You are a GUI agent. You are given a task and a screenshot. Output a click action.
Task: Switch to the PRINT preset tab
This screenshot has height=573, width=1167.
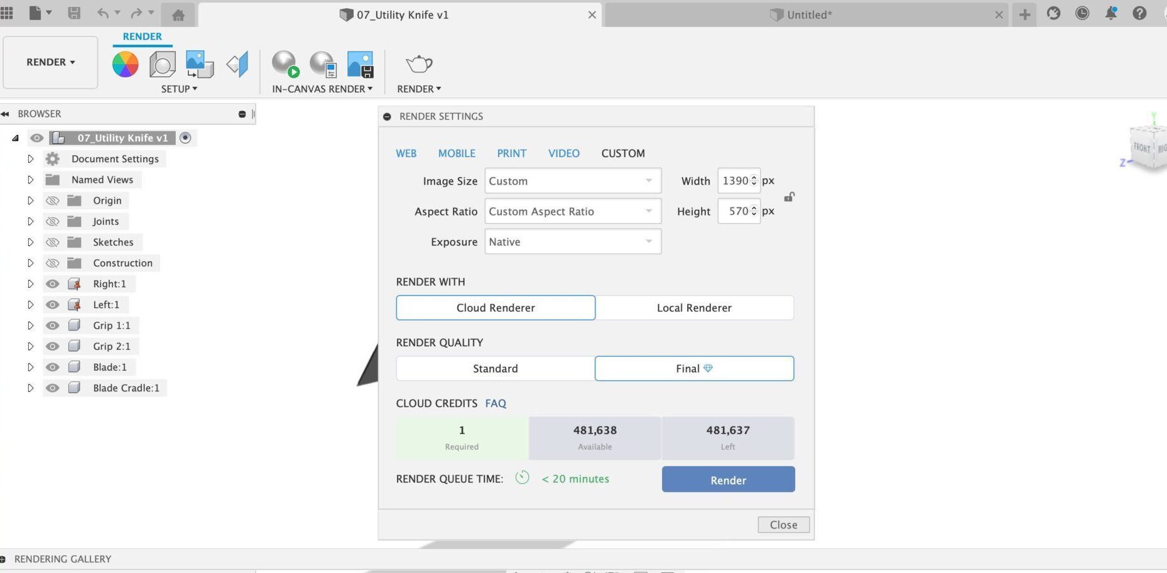(512, 153)
